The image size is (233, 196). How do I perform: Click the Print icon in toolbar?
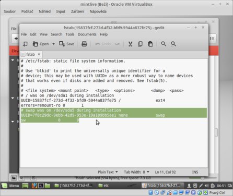84,44
